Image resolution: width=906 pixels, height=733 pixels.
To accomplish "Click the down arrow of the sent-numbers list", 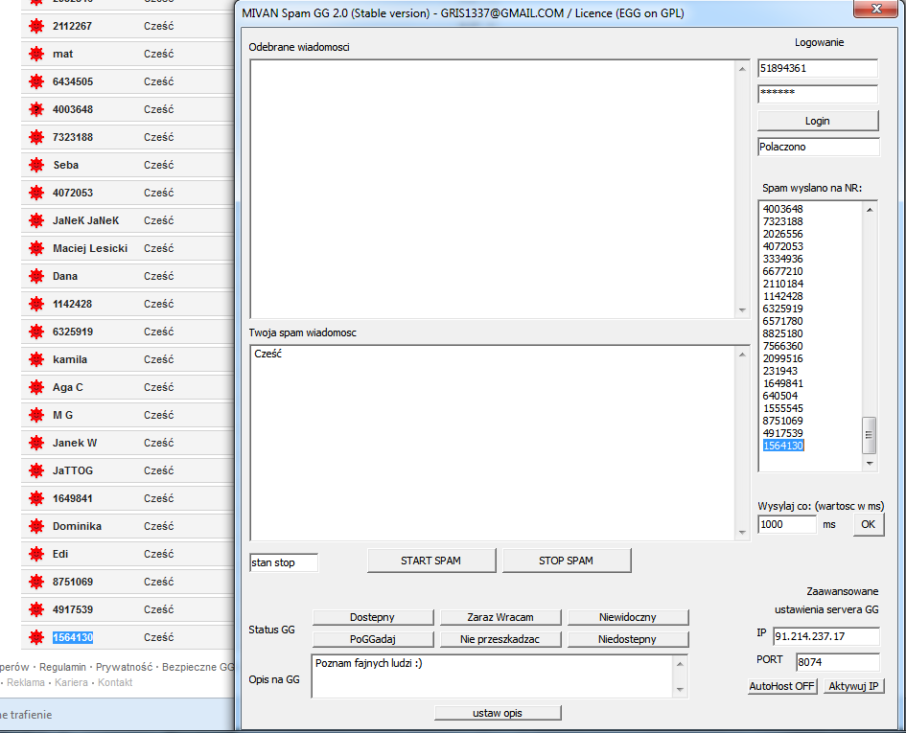I will coord(870,464).
